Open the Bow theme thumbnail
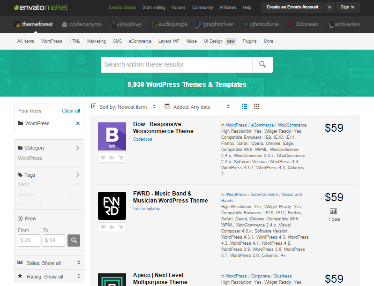This screenshot has width=374, height=286. (x=112, y=136)
